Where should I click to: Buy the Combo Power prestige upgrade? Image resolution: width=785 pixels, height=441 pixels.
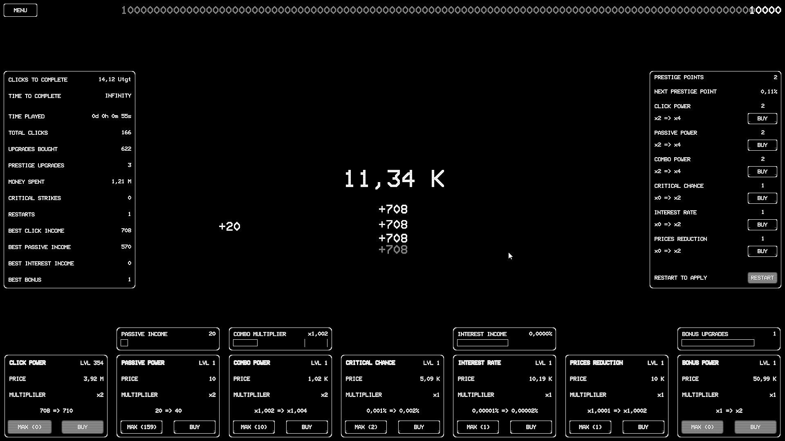coord(762,171)
